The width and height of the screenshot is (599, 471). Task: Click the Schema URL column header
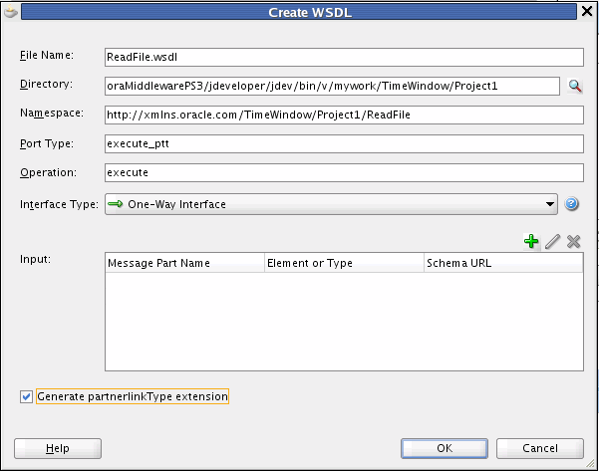pyautogui.click(x=502, y=264)
